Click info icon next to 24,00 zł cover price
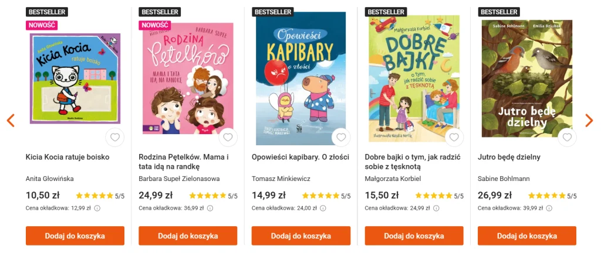This screenshot has height=256, width=601. (x=323, y=209)
